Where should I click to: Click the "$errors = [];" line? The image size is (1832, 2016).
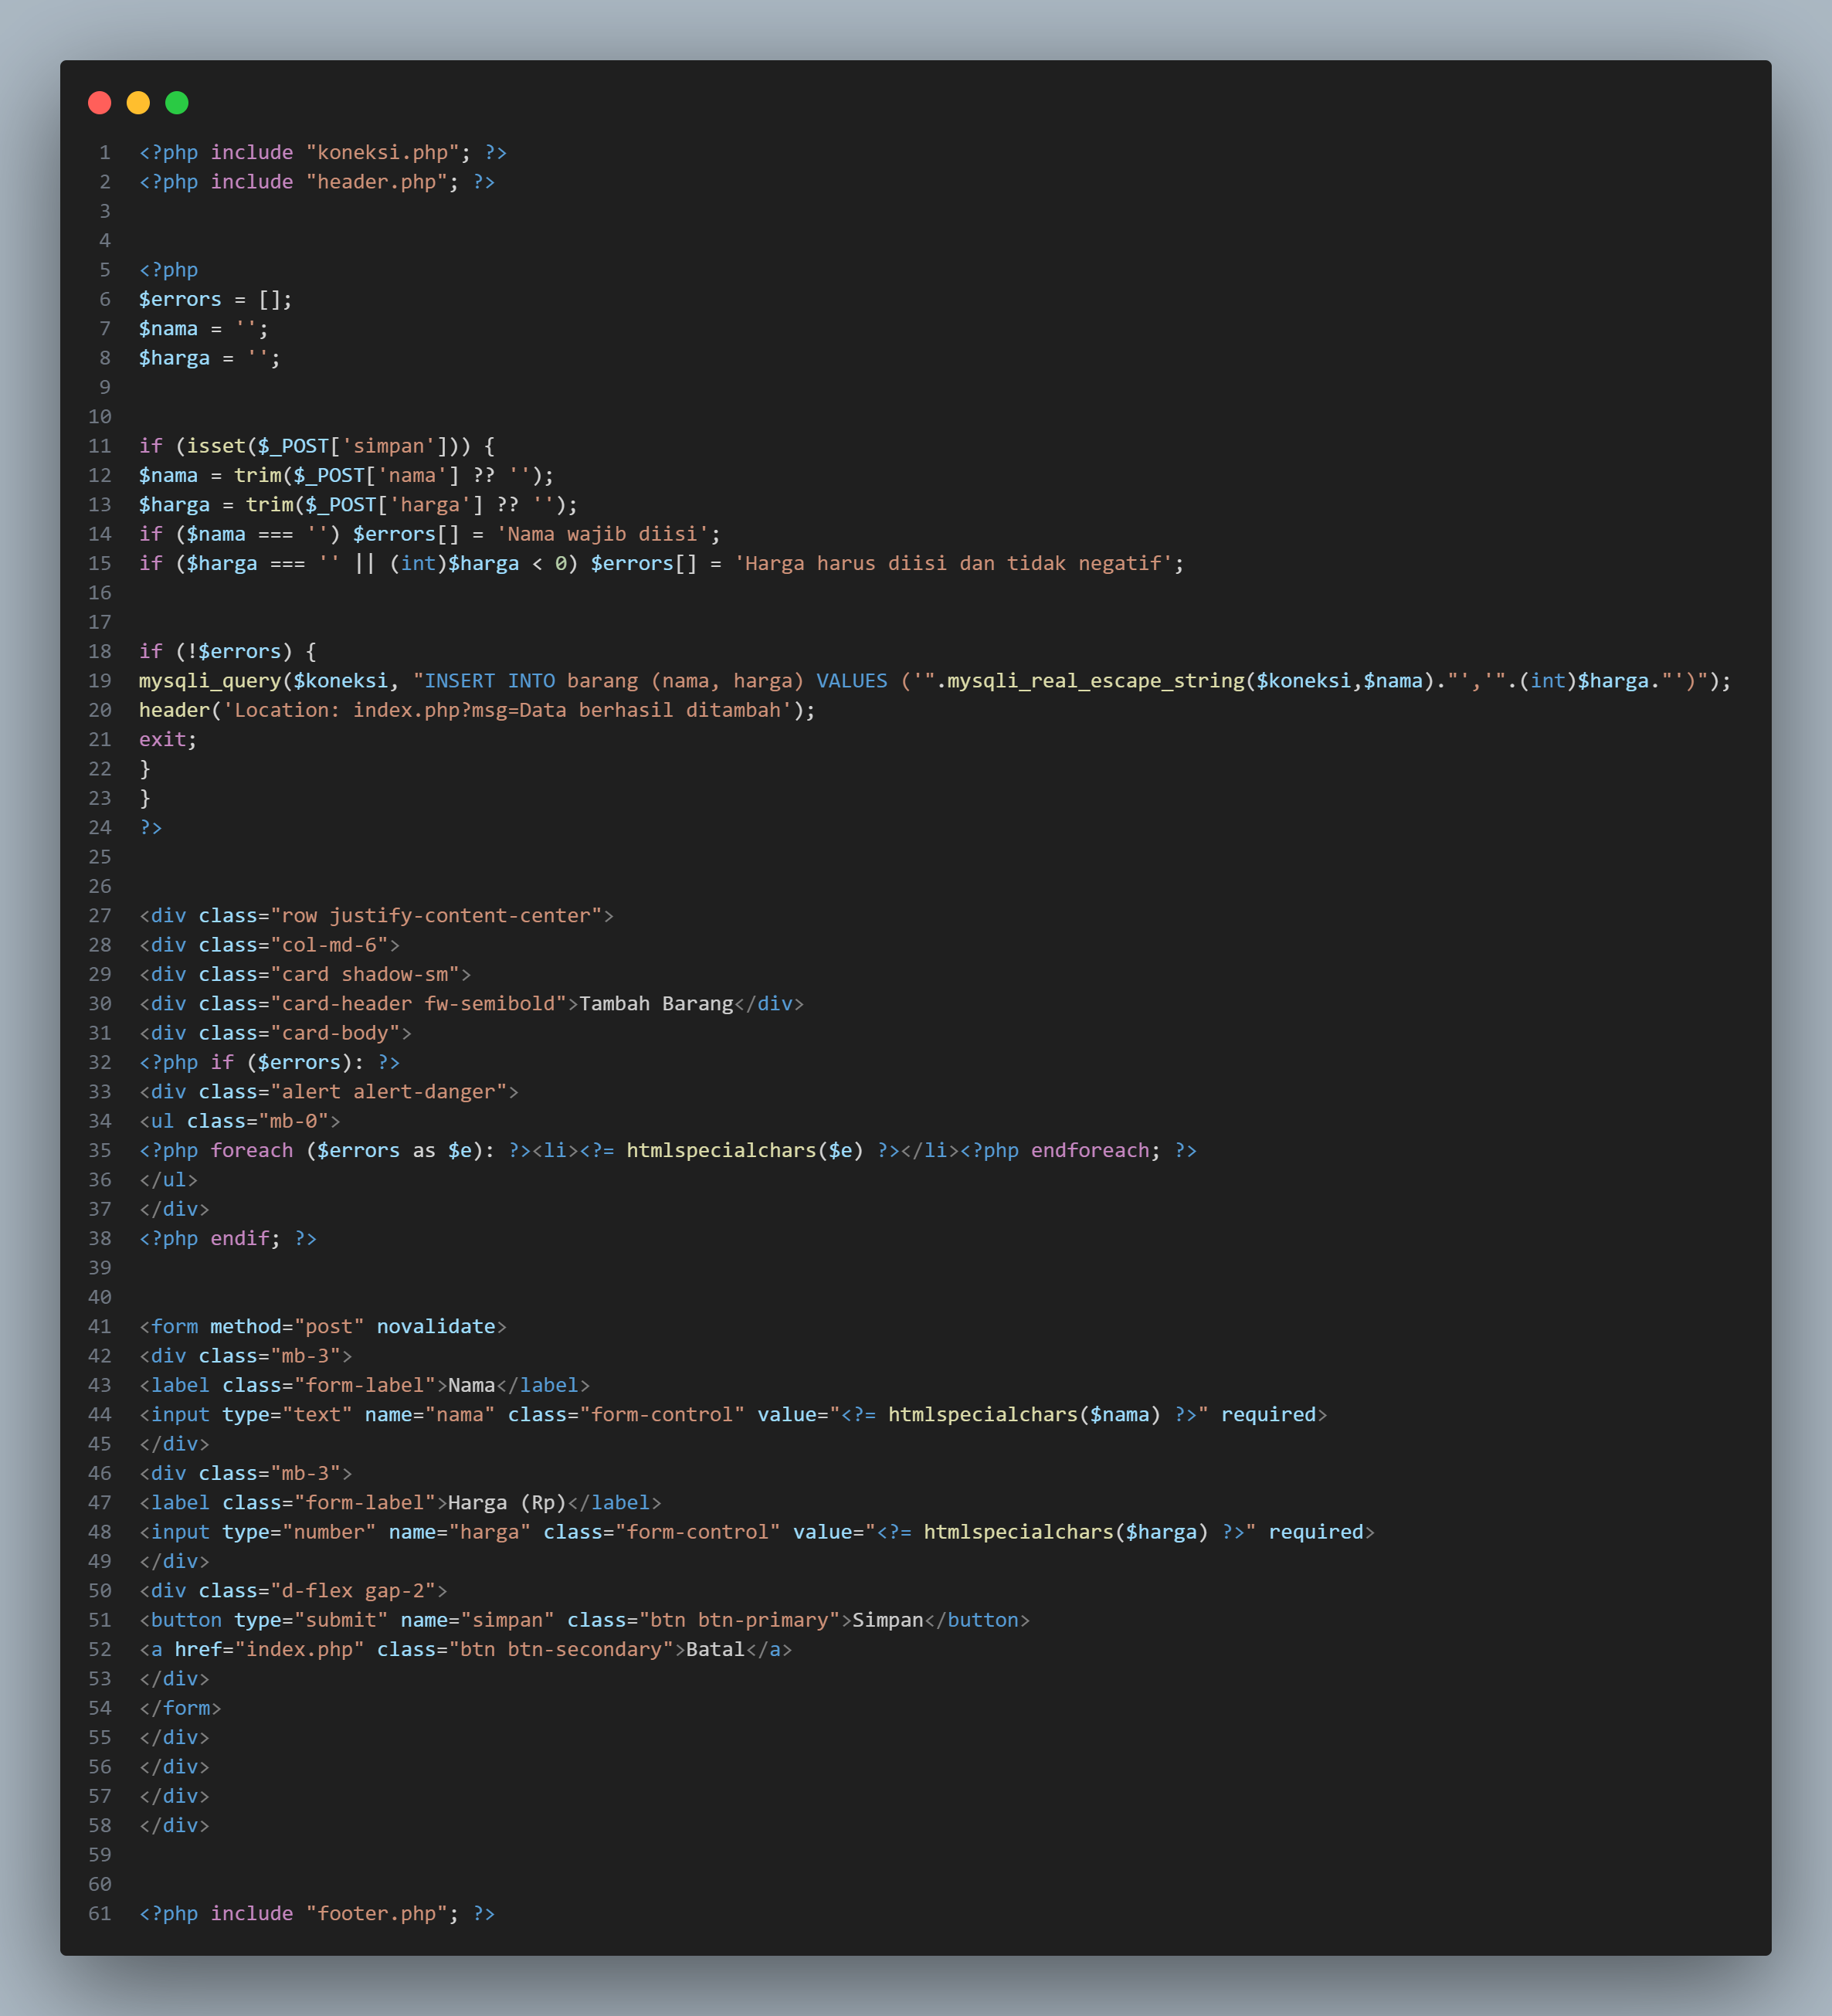tap(215, 299)
